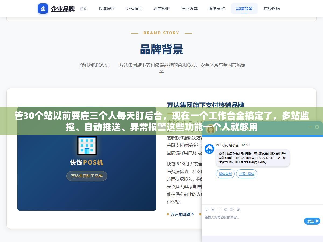Click the BRAND STORY label
Screen dimensions: 323x242
(x=161, y=33)
